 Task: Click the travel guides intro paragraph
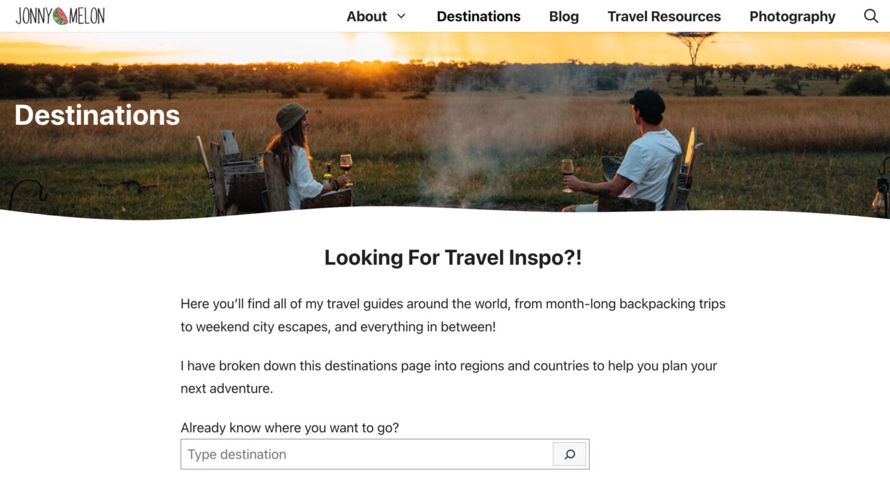coord(453,315)
